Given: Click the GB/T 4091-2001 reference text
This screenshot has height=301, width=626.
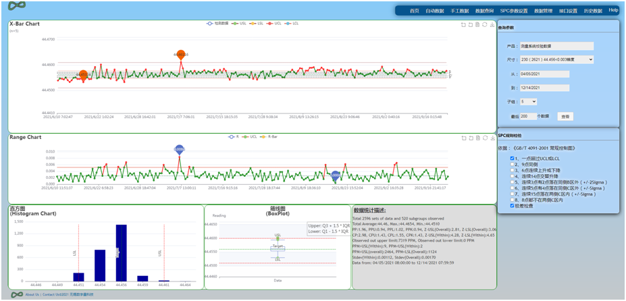Looking at the screenshot, I should pos(542,148).
